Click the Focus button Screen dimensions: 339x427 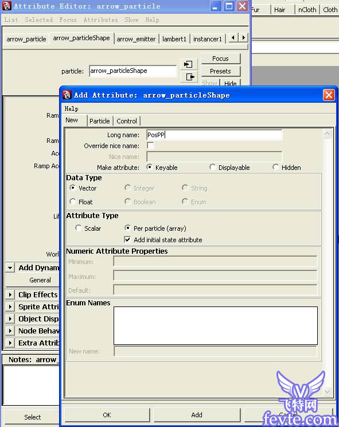pos(220,59)
